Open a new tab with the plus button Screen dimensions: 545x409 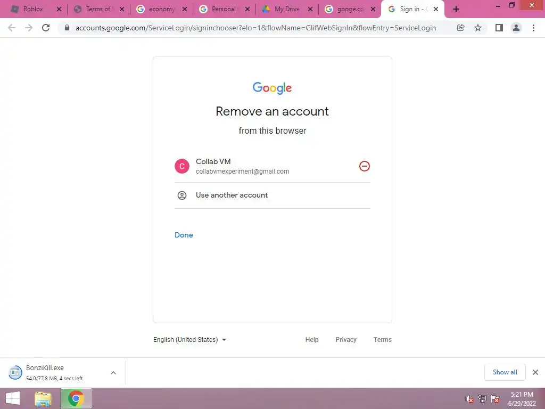pos(456,9)
